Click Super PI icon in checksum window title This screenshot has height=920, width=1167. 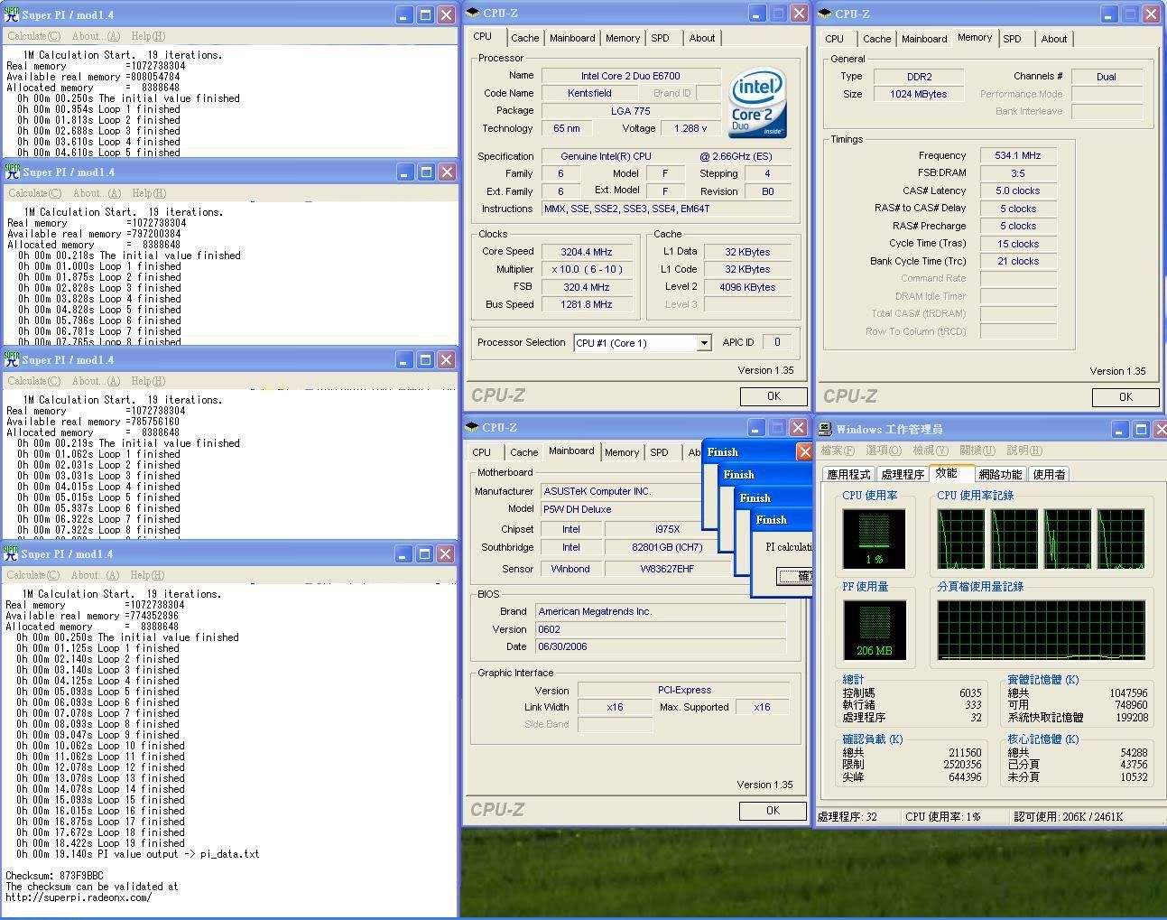point(12,553)
